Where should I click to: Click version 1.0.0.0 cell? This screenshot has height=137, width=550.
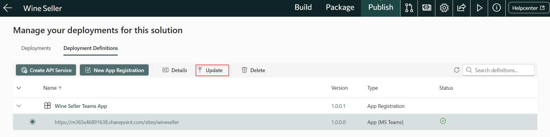(x=338, y=122)
